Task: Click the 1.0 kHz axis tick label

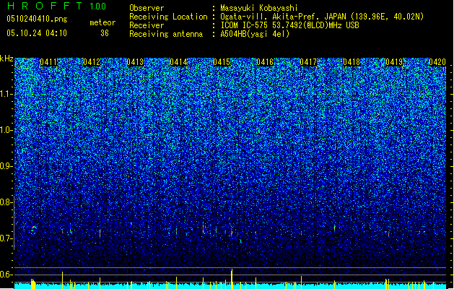Action: pyautogui.click(x=6, y=130)
